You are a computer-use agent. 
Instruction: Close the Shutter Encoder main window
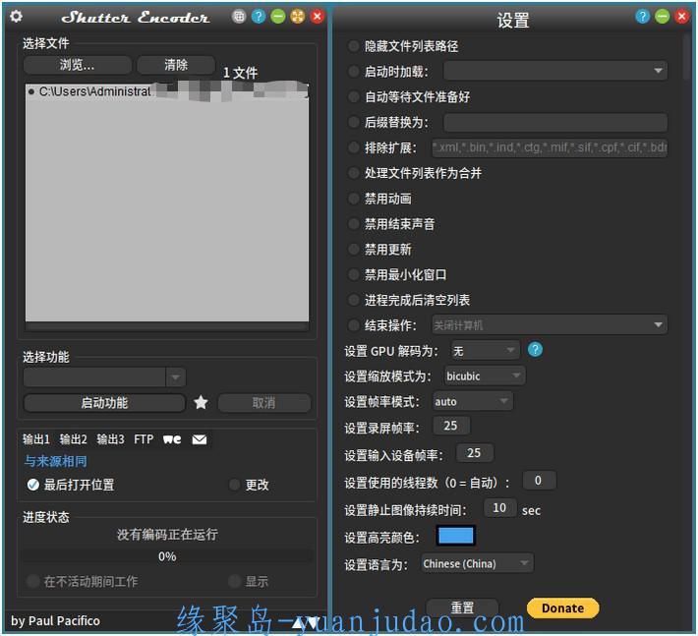click(317, 17)
